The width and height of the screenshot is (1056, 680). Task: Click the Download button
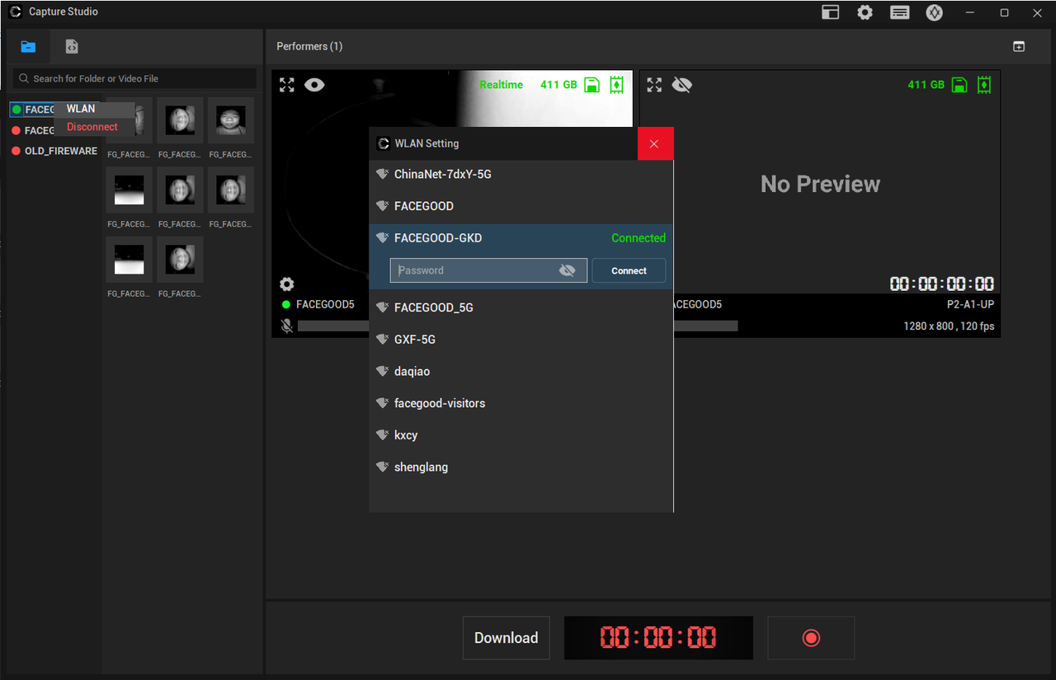(506, 638)
